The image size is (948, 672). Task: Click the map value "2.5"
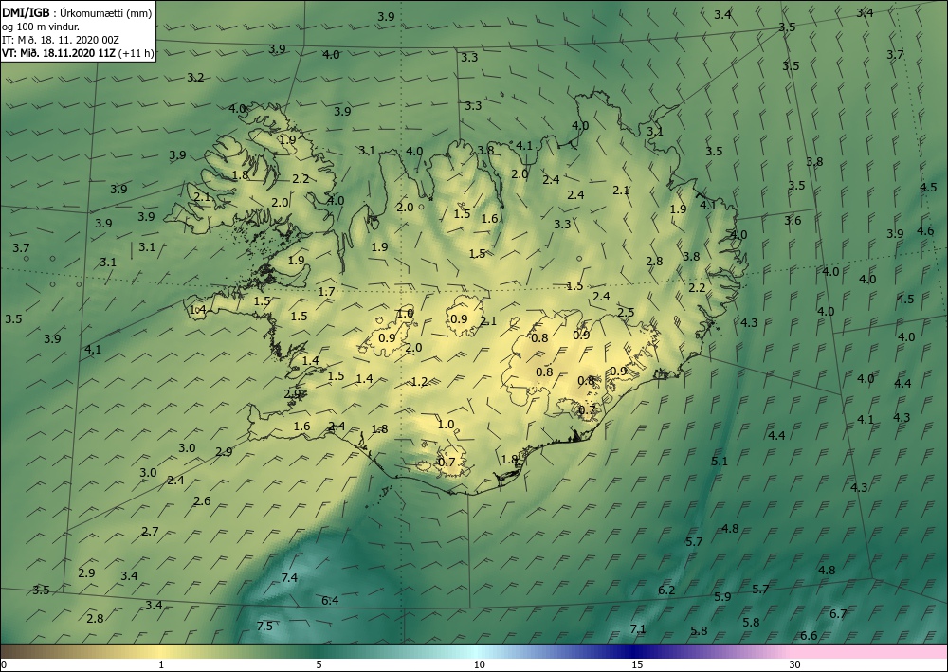point(626,313)
